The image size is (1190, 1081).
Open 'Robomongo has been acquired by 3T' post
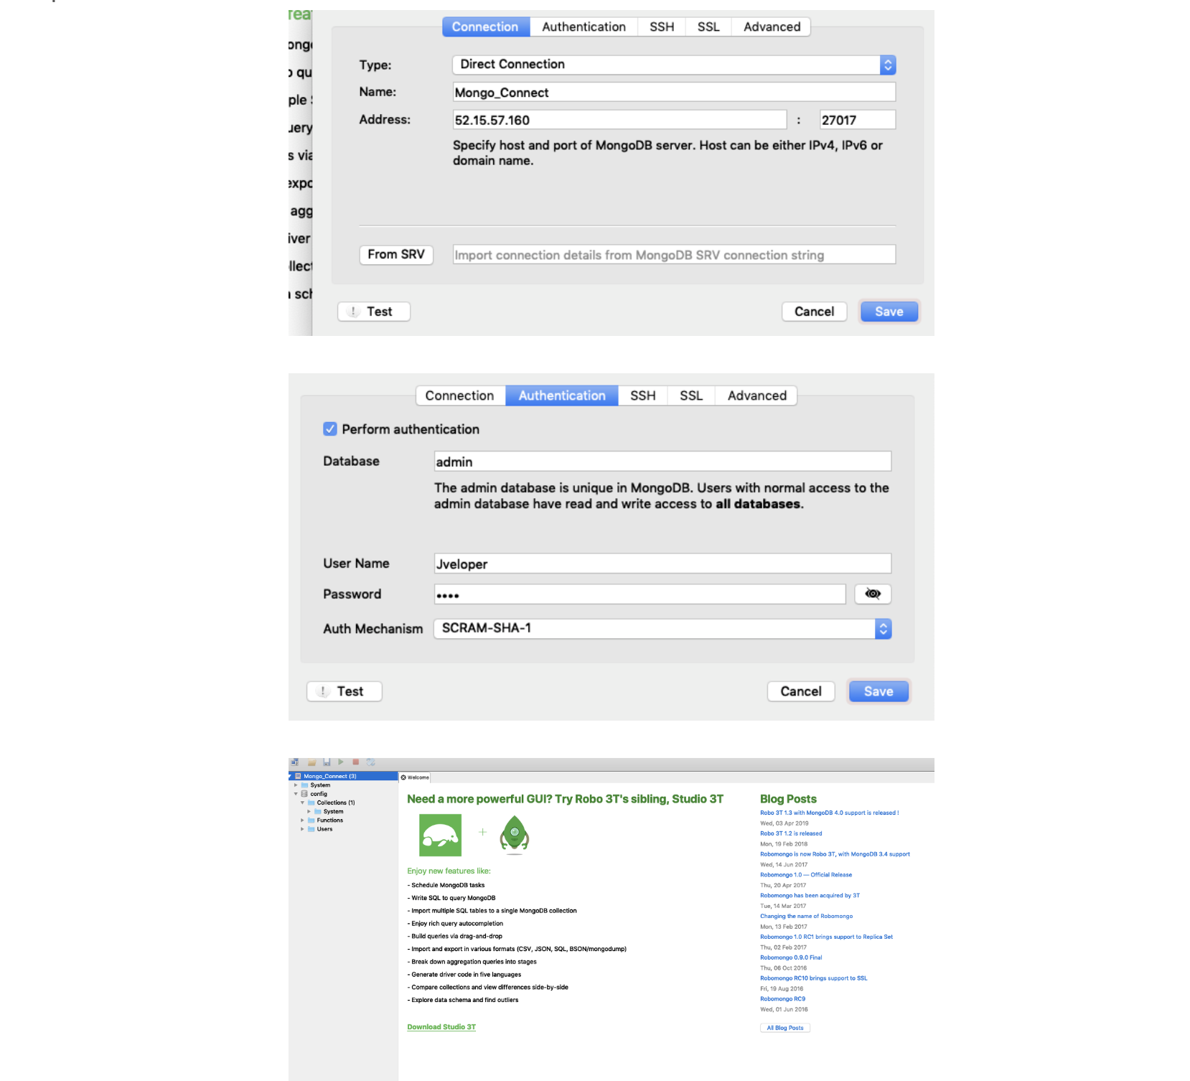(810, 896)
